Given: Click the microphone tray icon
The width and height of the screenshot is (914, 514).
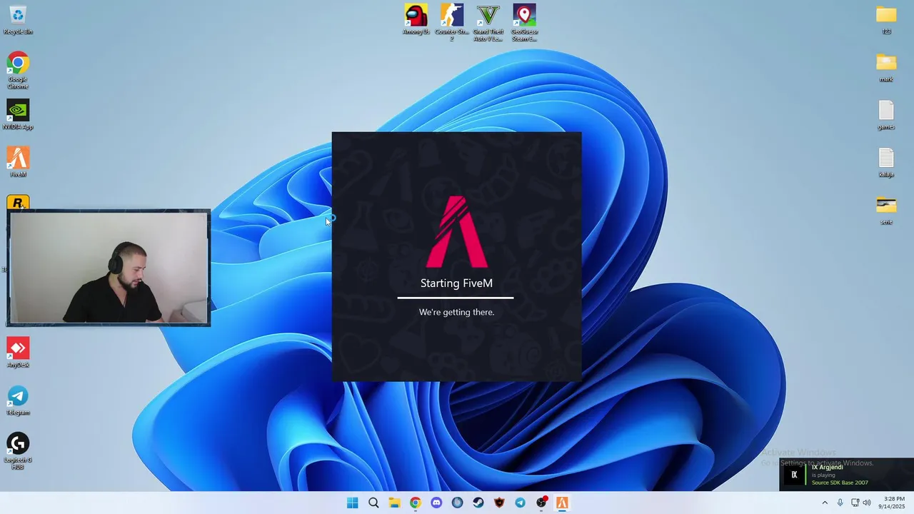Looking at the screenshot, I should coord(840,503).
